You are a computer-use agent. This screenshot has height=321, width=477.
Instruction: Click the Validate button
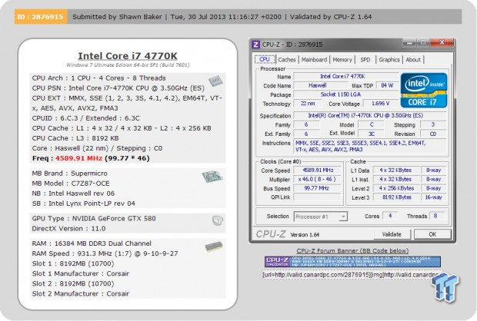392,234
